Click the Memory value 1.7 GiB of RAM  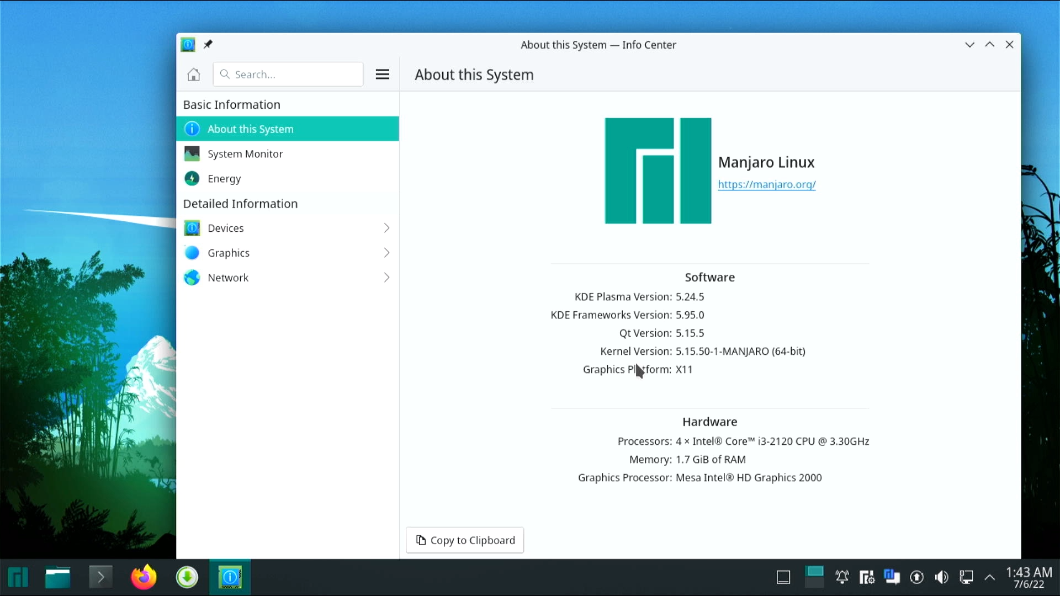tap(711, 459)
